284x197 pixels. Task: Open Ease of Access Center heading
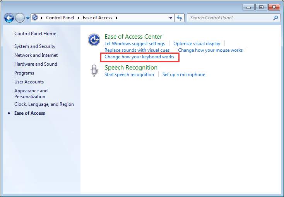(x=133, y=37)
